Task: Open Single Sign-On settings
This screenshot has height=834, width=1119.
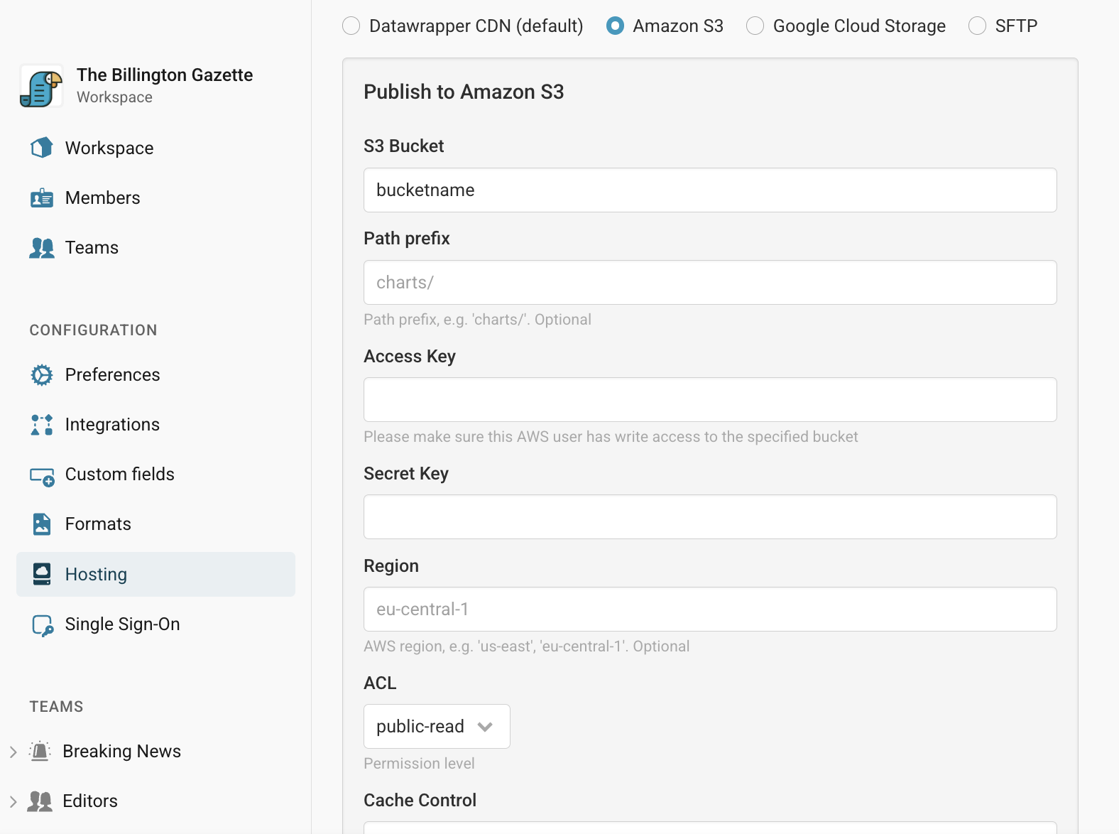Action: point(155,624)
